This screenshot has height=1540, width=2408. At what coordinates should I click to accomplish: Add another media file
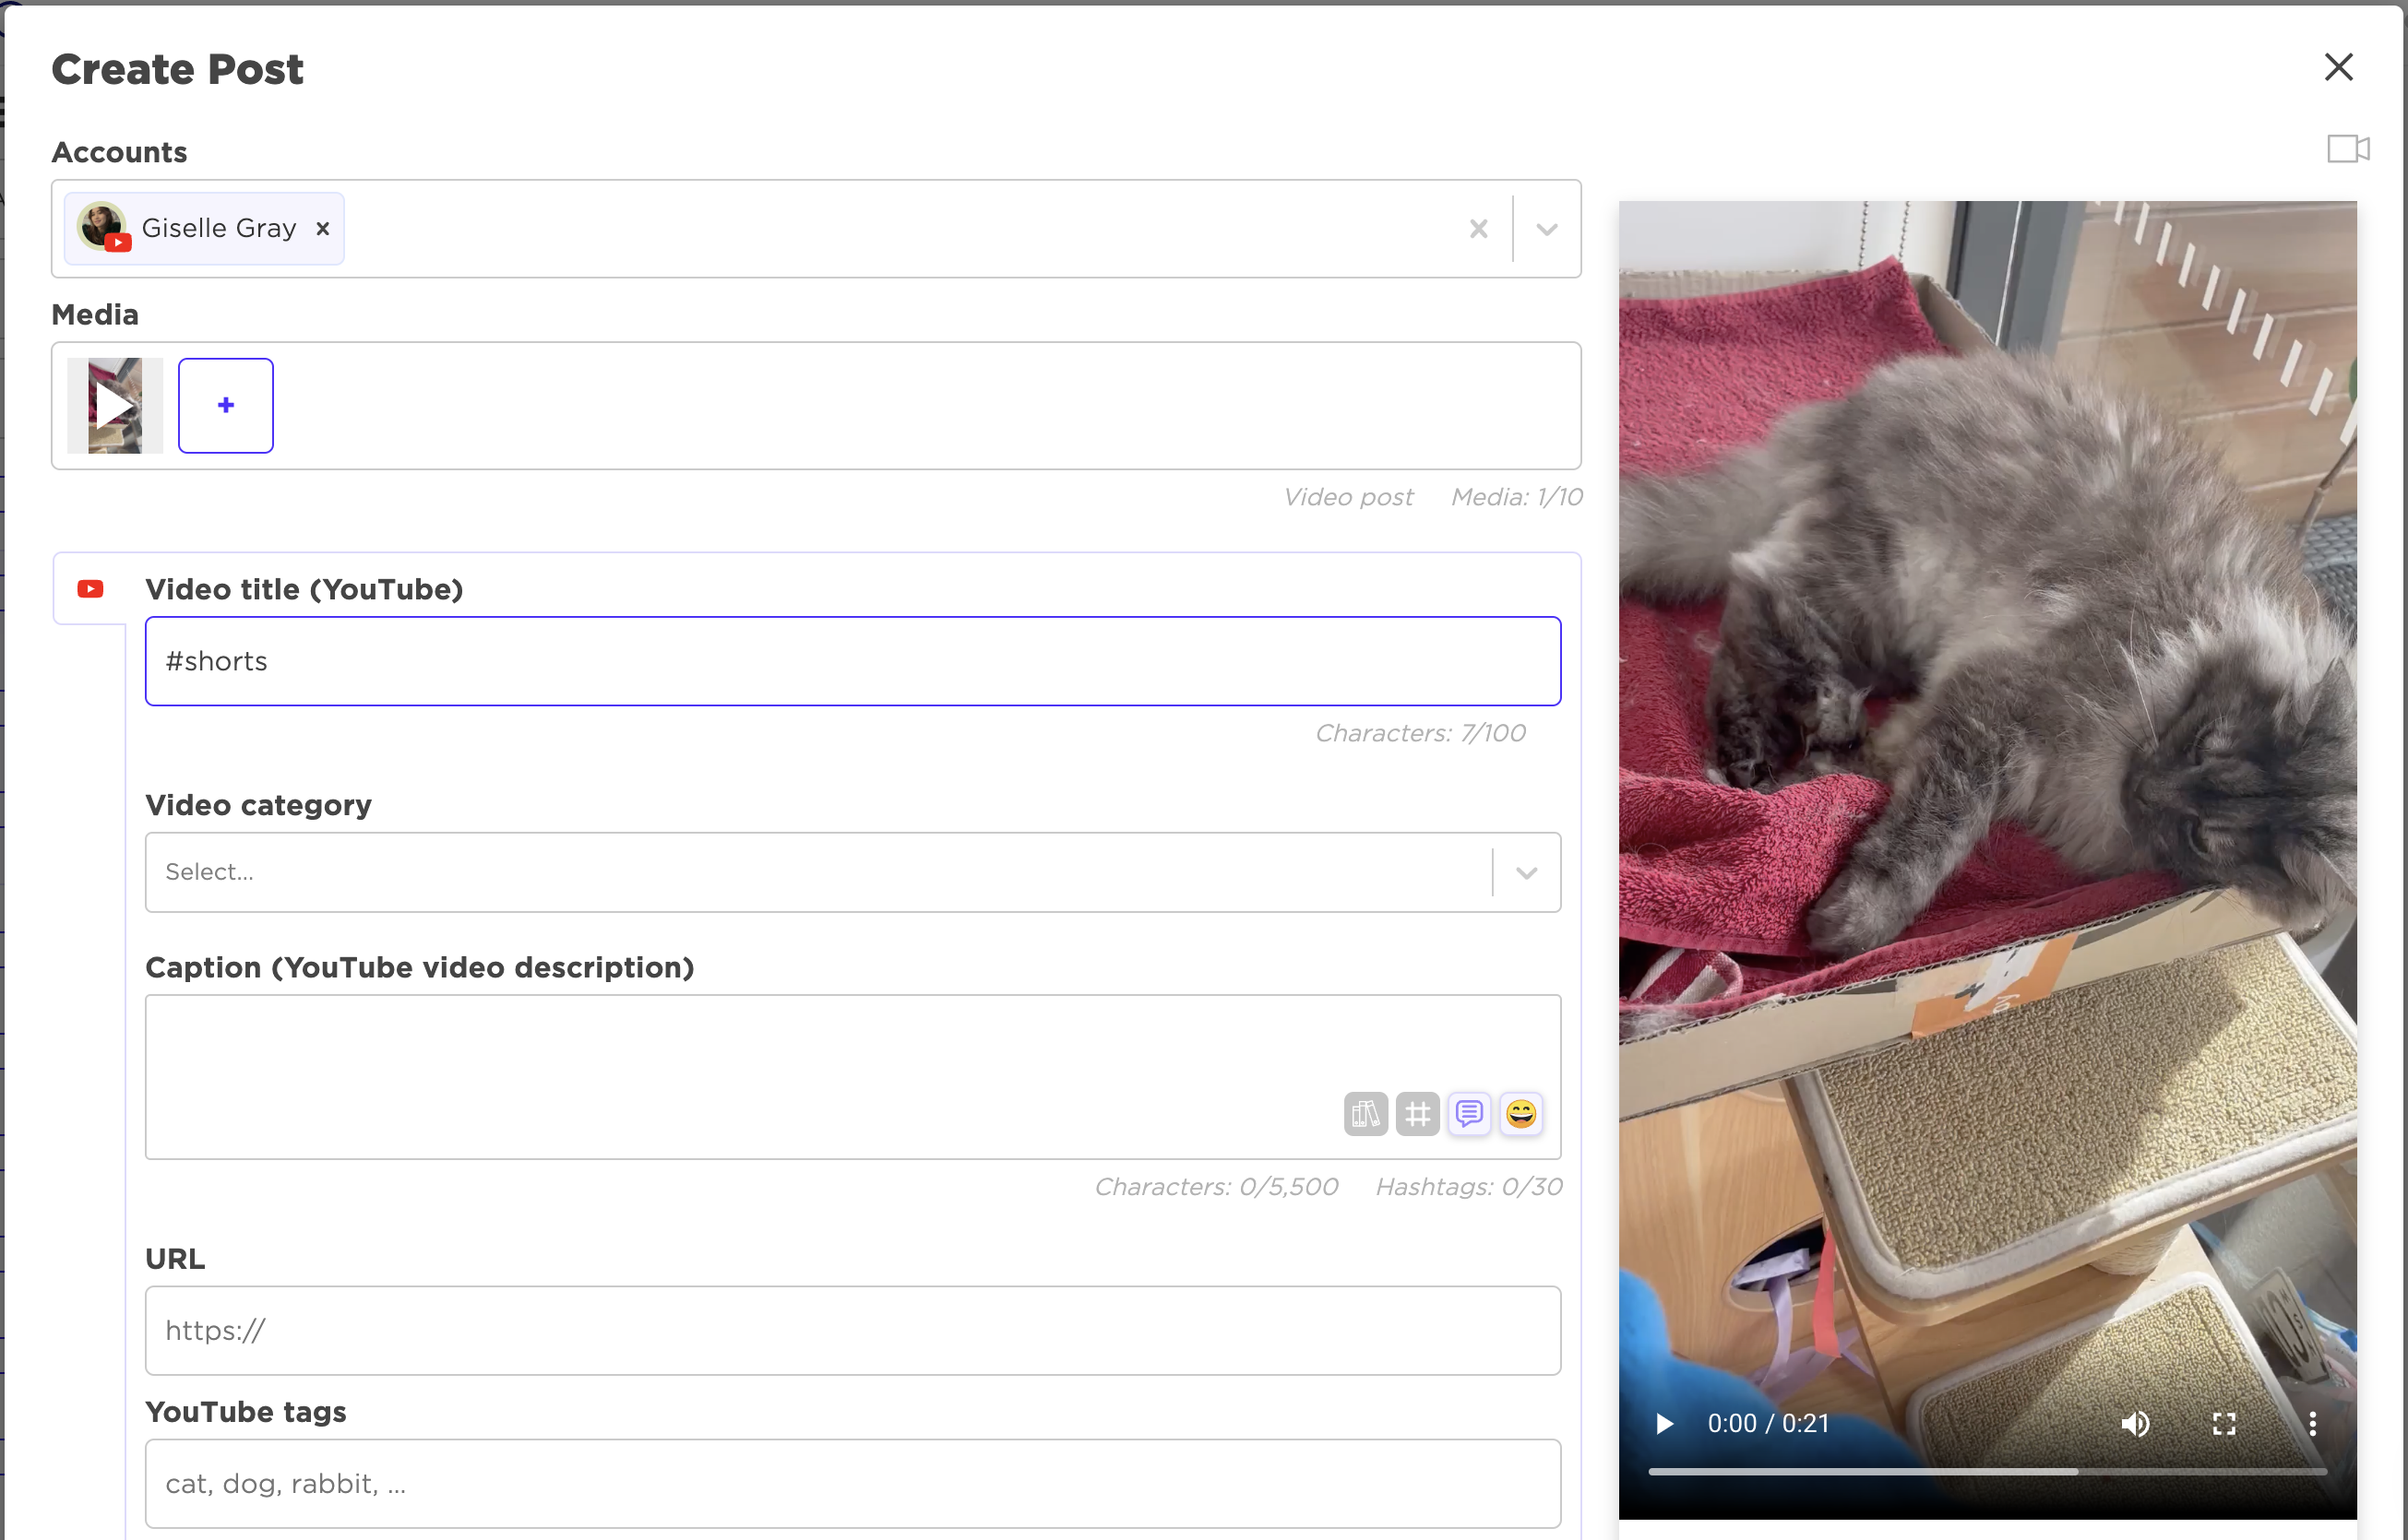pyautogui.click(x=226, y=405)
